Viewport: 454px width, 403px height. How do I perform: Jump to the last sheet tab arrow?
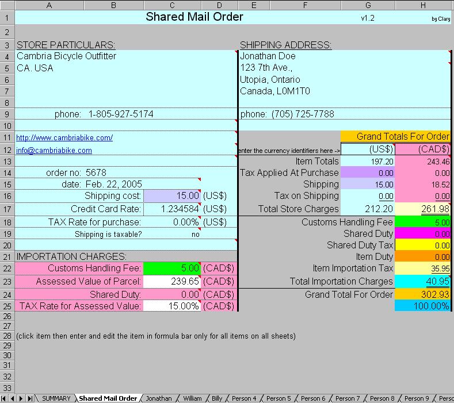[x=30, y=398]
